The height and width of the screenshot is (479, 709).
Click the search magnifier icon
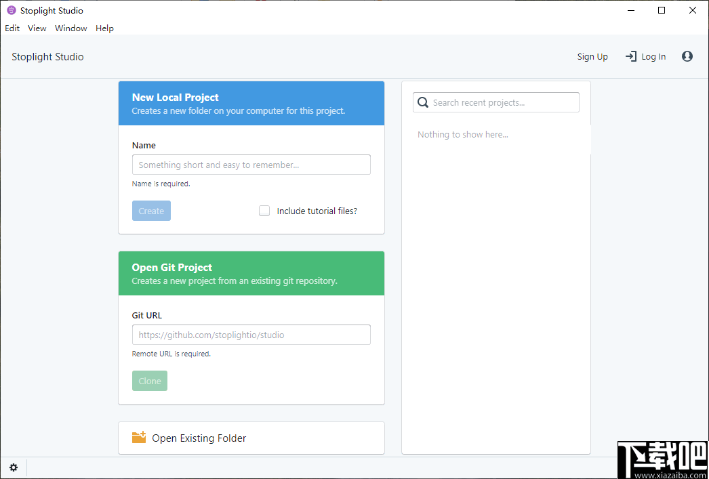coord(423,102)
